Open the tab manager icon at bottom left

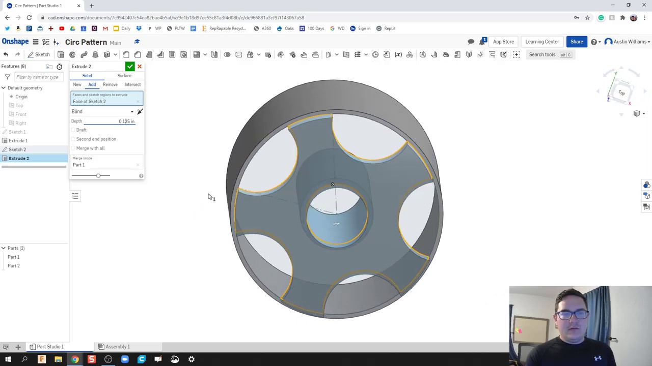point(6,347)
